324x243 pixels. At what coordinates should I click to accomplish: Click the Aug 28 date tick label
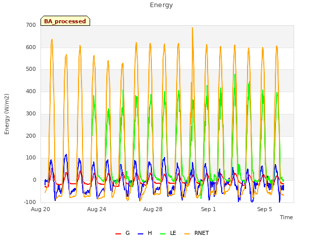(x=153, y=209)
